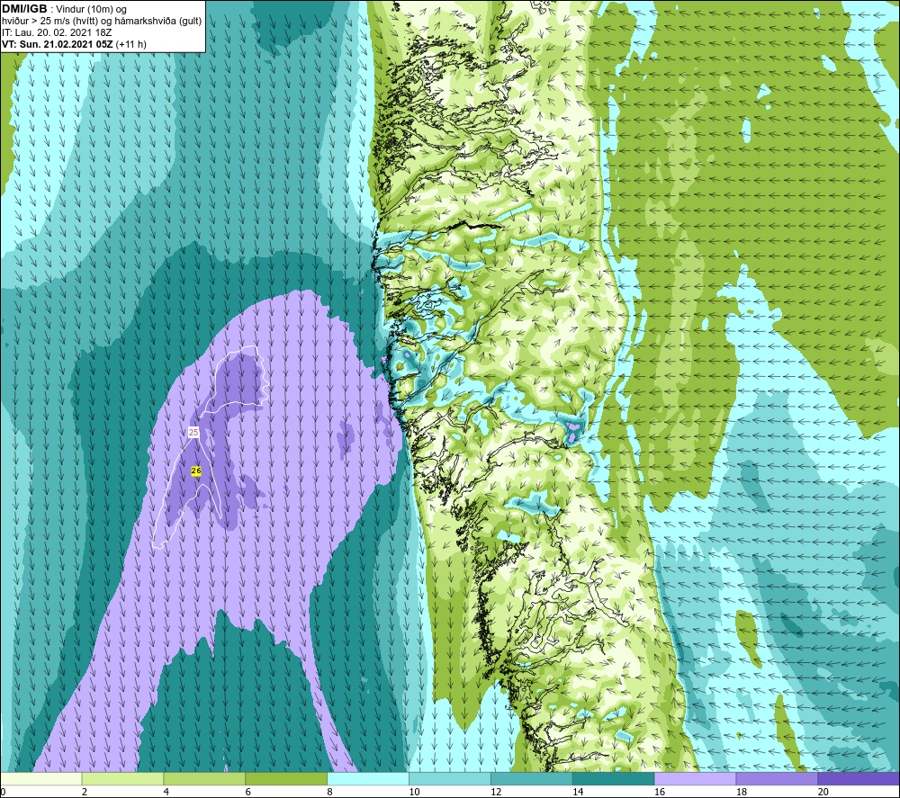Click the '(+11 h)' forecast offset text
The image size is (900, 798).
[x=130, y=44]
